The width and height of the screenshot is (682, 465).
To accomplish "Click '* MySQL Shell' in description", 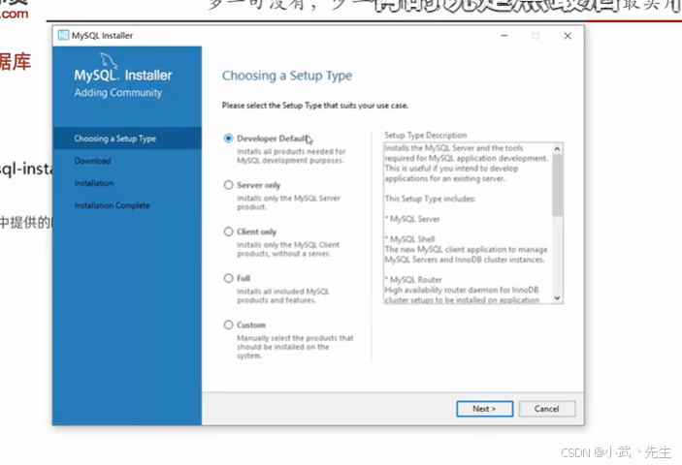I will pyautogui.click(x=410, y=239).
